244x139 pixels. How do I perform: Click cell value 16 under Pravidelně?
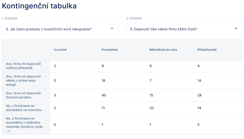click(103, 80)
